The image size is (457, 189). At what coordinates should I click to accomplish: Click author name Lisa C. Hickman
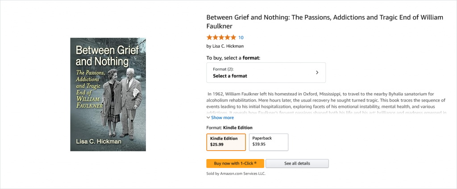228,46
